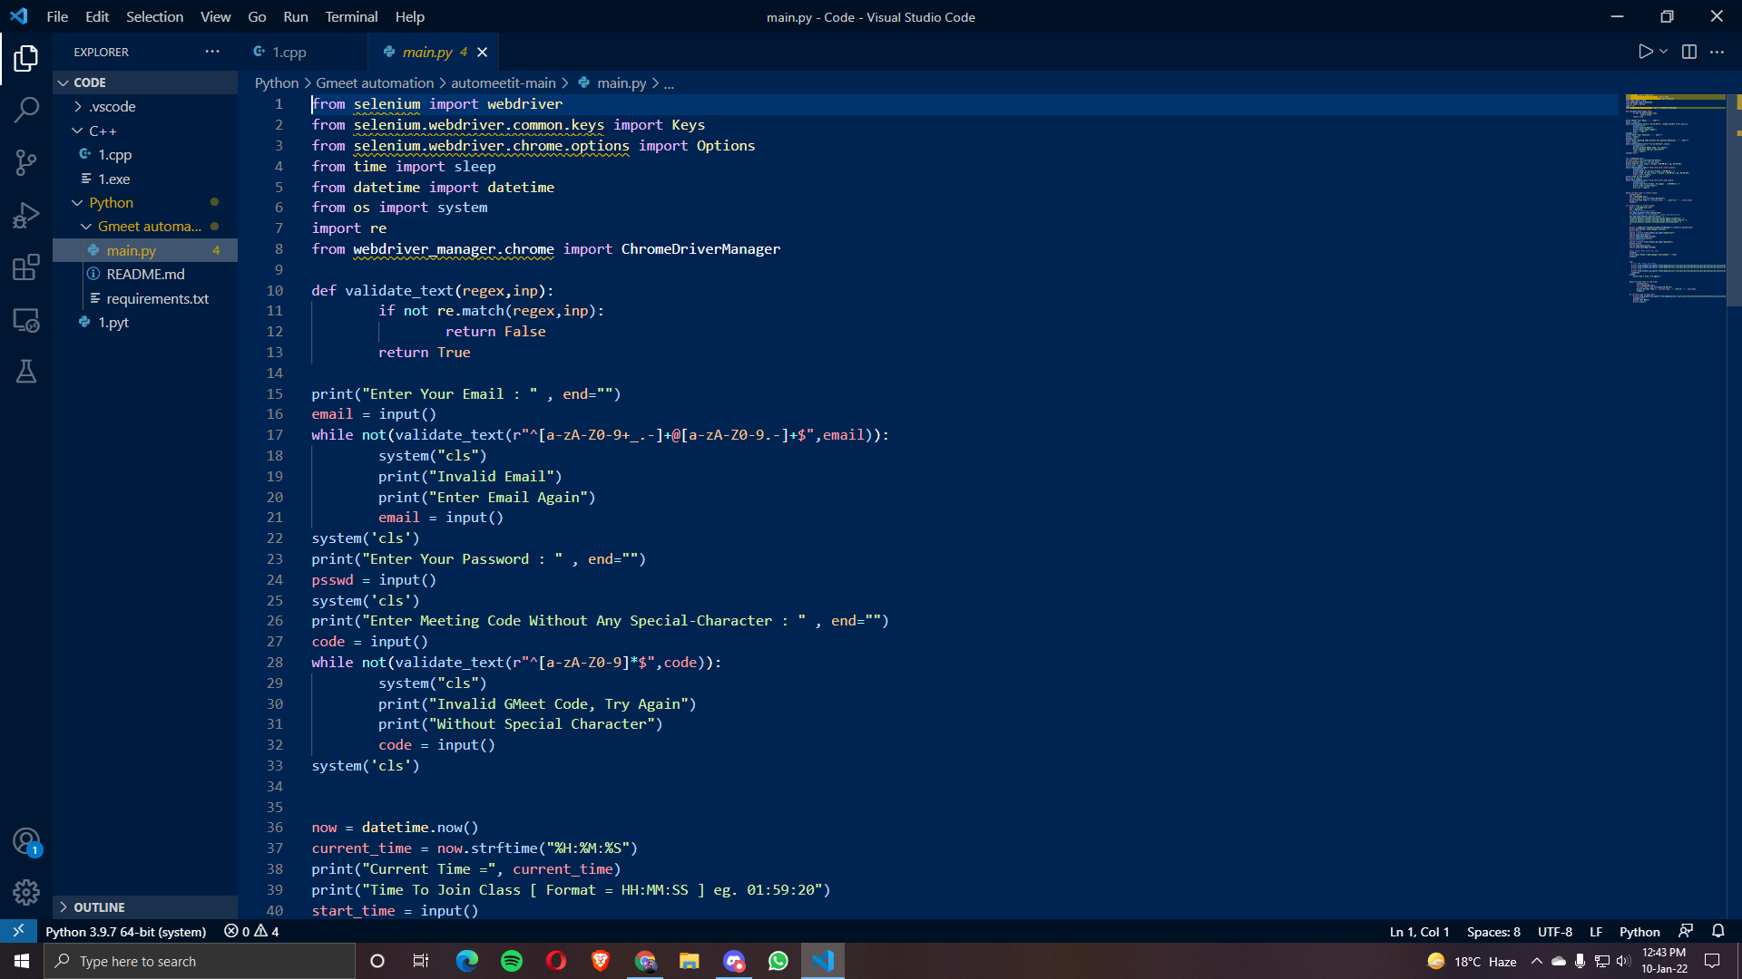
Task: Open the Terminal menu
Action: coord(351,16)
